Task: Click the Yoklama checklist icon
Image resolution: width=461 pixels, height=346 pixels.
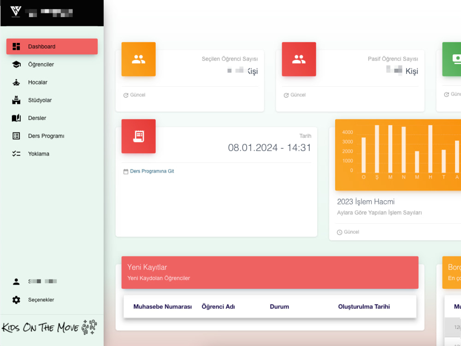Action: [x=16, y=154]
